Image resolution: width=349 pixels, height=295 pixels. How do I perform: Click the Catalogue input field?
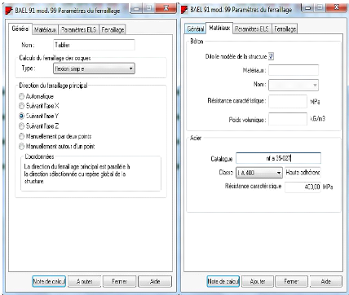click(x=278, y=158)
